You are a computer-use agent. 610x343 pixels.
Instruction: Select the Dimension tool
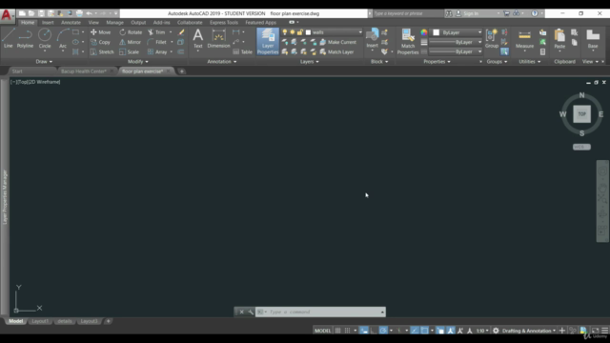tap(218, 38)
